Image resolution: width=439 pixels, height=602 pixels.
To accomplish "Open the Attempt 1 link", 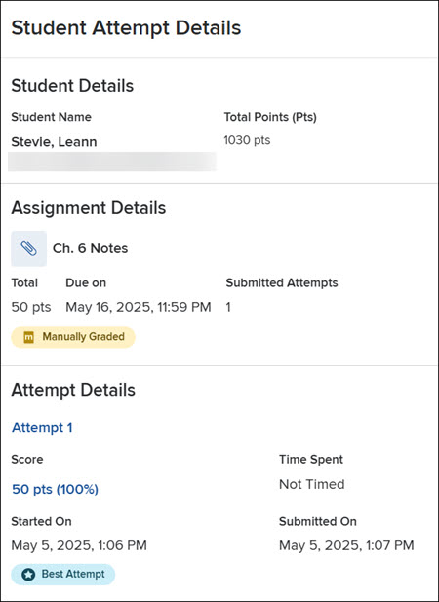I will pyautogui.click(x=42, y=428).
